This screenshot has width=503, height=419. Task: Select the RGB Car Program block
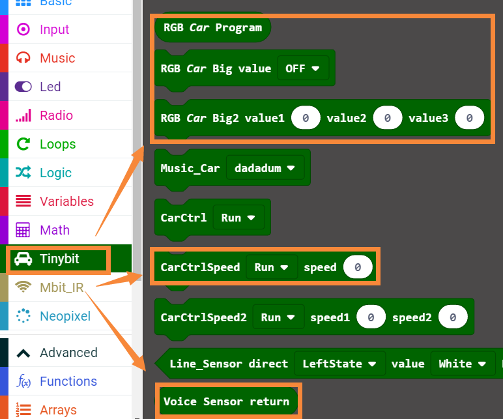point(212,28)
